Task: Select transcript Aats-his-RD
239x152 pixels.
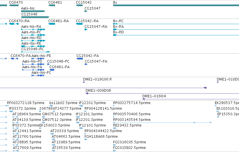Action: pos(33,41)
